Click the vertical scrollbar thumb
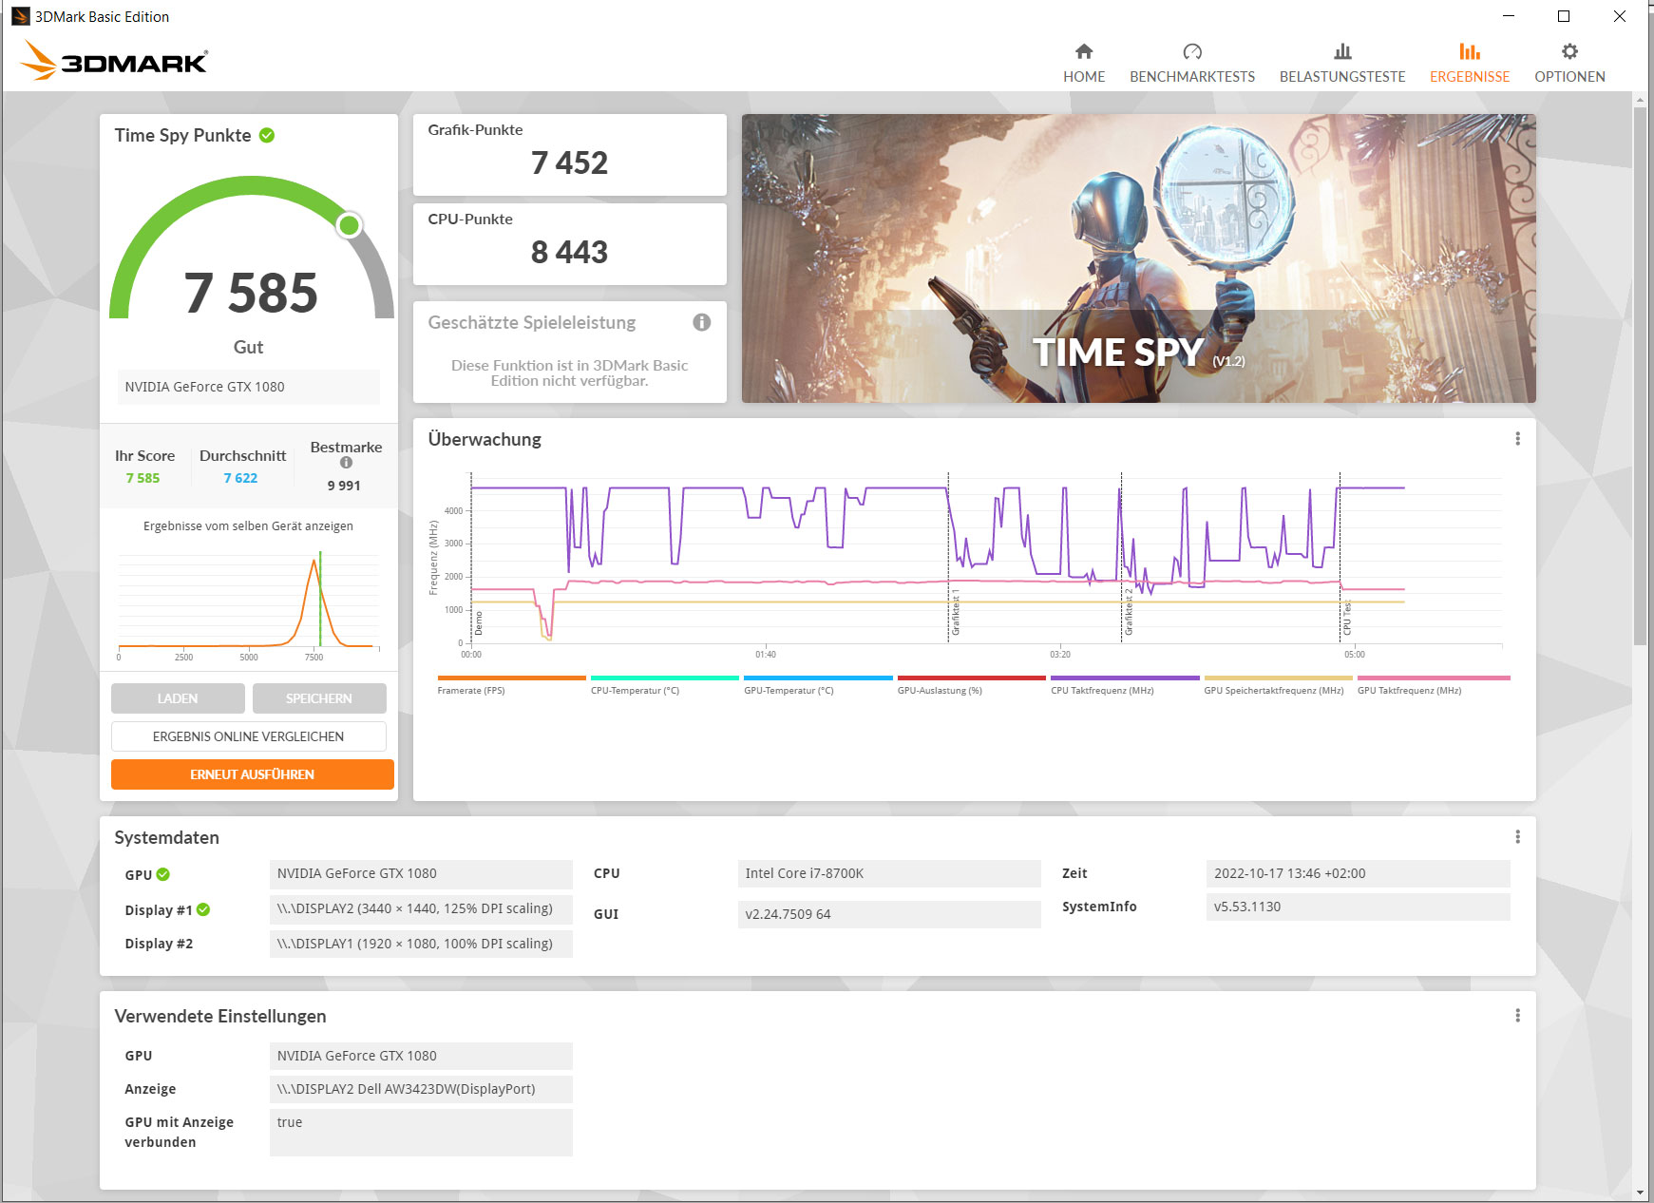1654x1203 pixels. point(1640,376)
